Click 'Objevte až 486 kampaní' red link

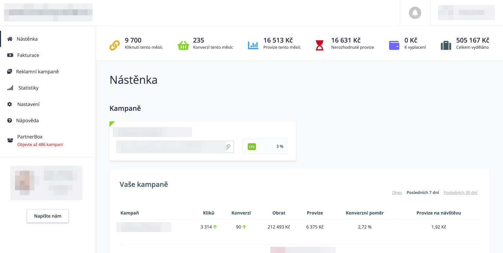click(x=40, y=145)
